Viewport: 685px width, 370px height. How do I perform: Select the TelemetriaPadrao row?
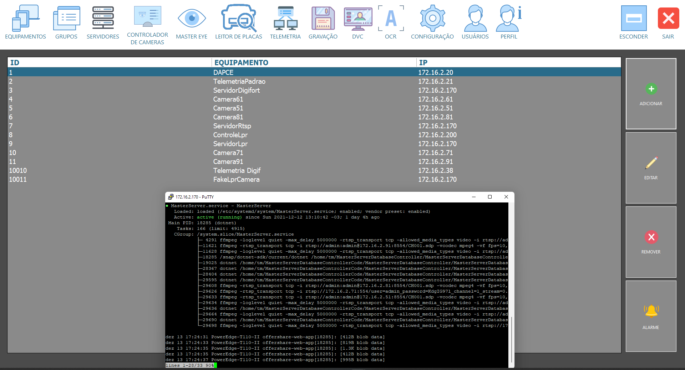coord(239,82)
